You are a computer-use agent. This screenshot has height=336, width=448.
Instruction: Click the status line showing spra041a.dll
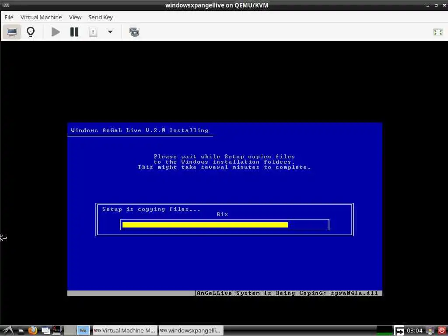[288, 293]
